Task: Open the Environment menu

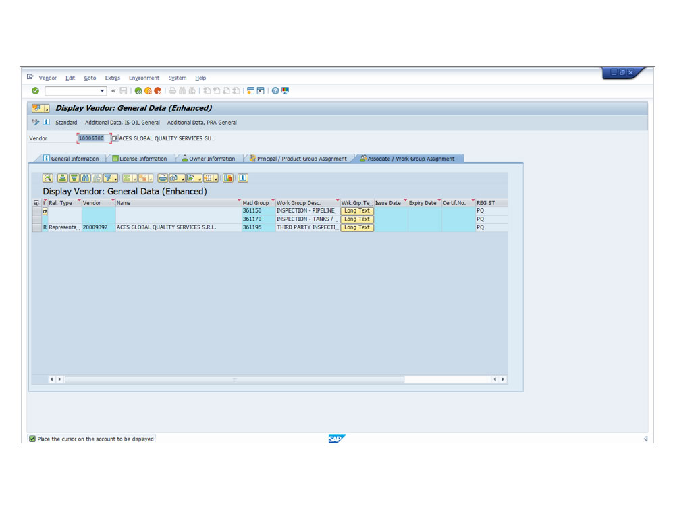Action: tap(144, 78)
